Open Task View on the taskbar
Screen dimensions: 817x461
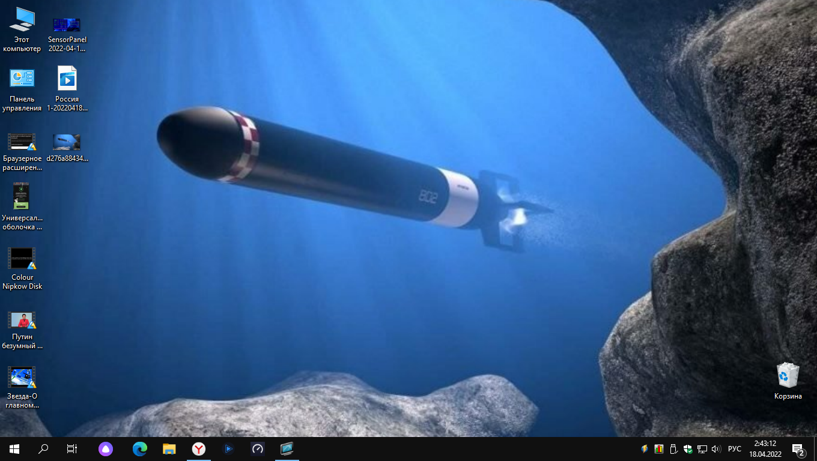click(x=72, y=448)
